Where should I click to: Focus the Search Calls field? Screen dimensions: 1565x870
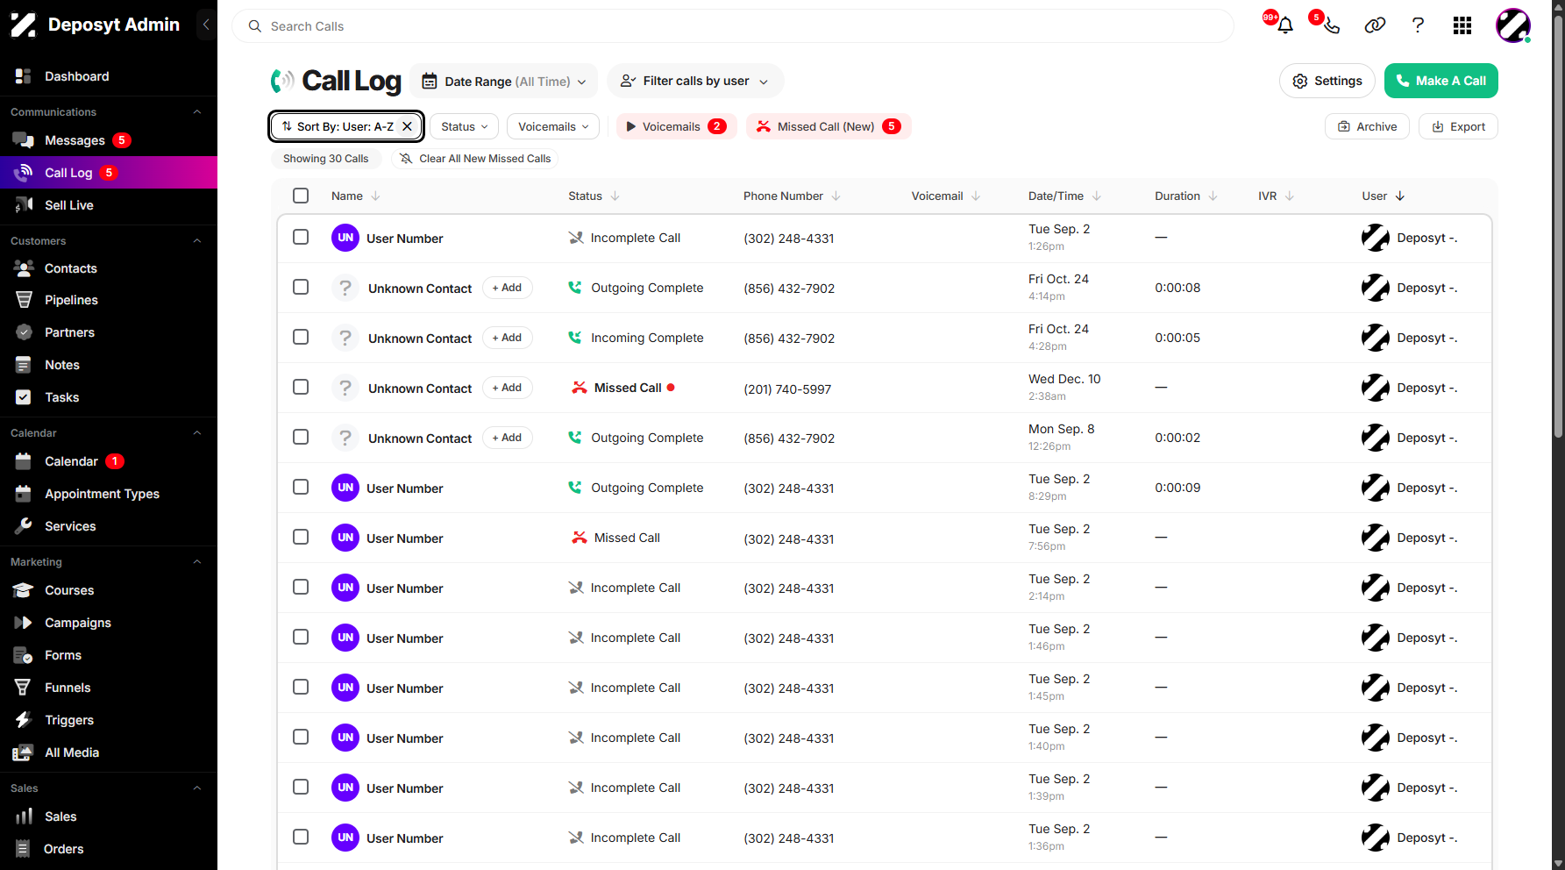(x=733, y=26)
